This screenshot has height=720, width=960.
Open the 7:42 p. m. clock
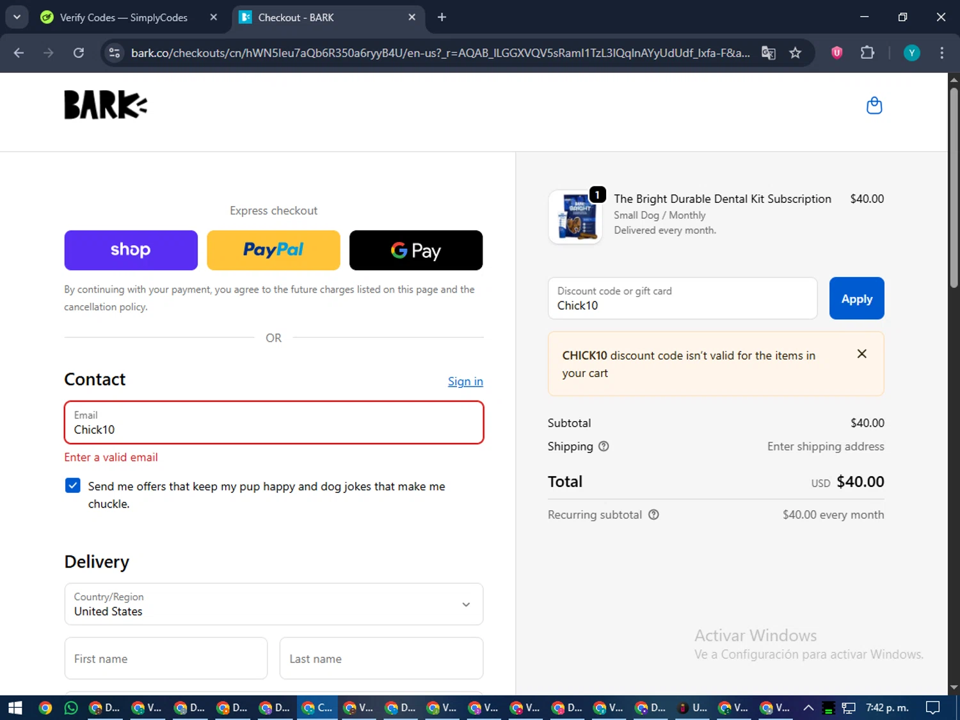click(887, 707)
